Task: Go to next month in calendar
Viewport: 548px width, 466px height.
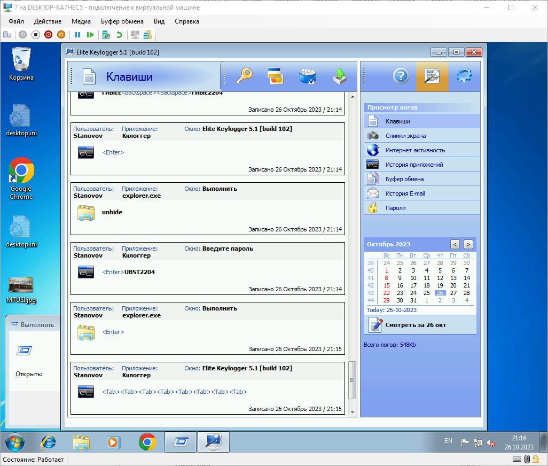Action: [468, 244]
